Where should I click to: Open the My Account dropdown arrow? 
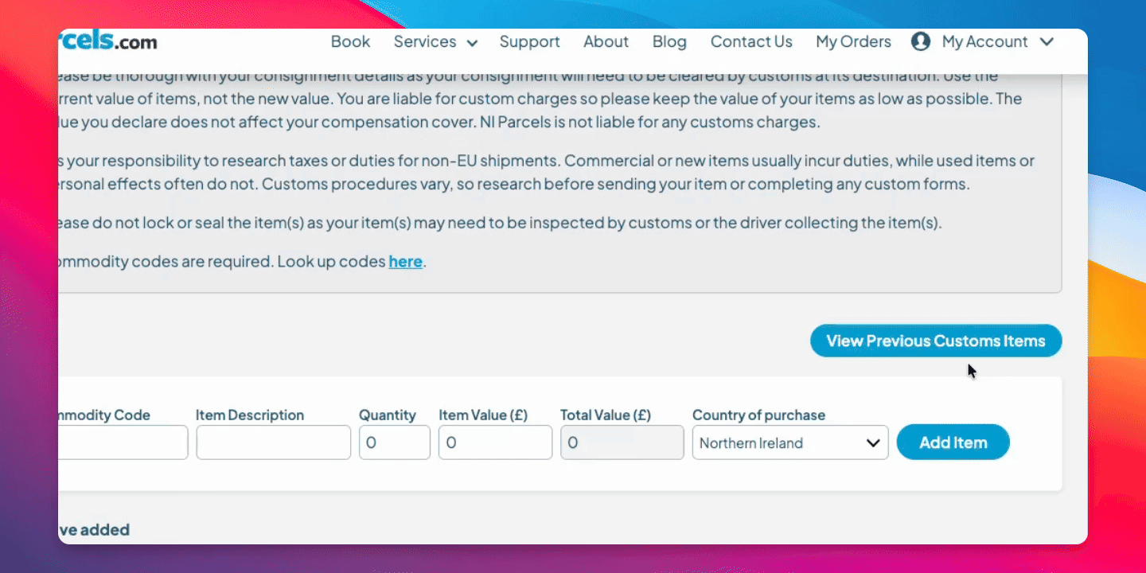tap(1047, 41)
